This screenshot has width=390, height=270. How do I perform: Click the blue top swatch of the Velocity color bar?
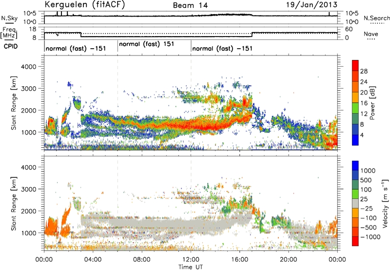355,166
